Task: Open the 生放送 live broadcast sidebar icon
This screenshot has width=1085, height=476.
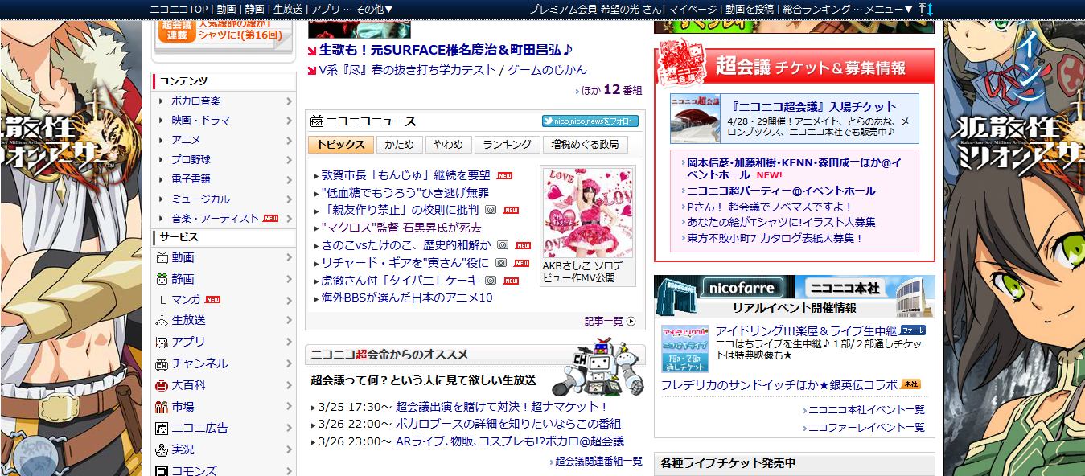Action: [x=162, y=320]
